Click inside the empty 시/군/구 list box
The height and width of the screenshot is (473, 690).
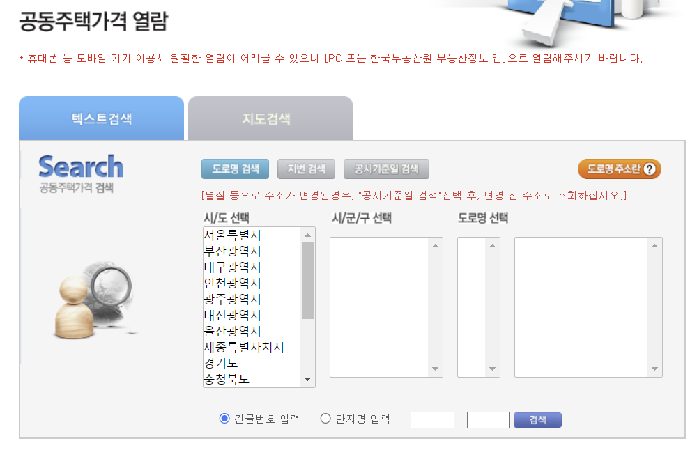pyautogui.click(x=379, y=307)
